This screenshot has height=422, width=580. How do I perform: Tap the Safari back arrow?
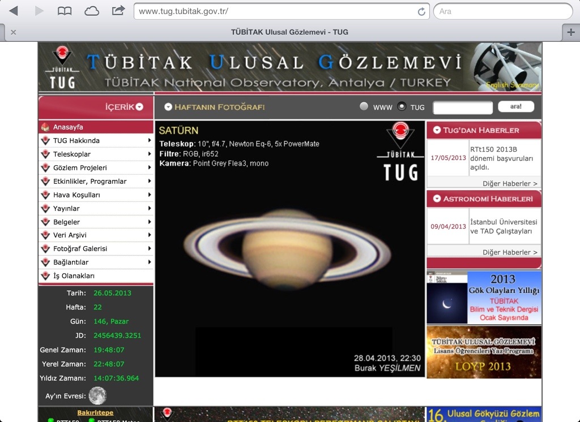[x=14, y=11]
